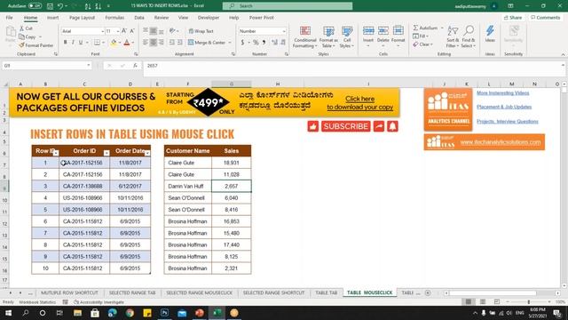Increase font size with the large A icon
The height and width of the screenshot is (320, 568).
[x=124, y=31]
